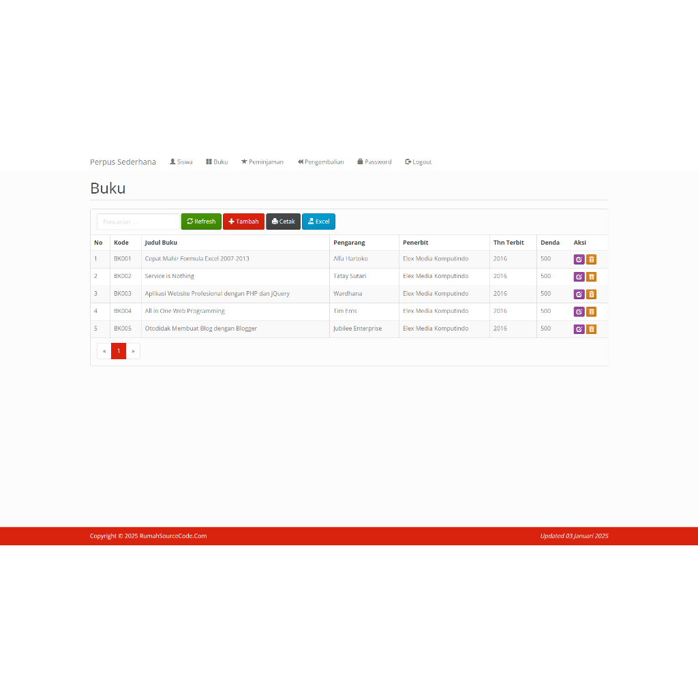The image size is (698, 698).
Task: Edit book BK004 via the purple edit icon
Action: pos(579,311)
